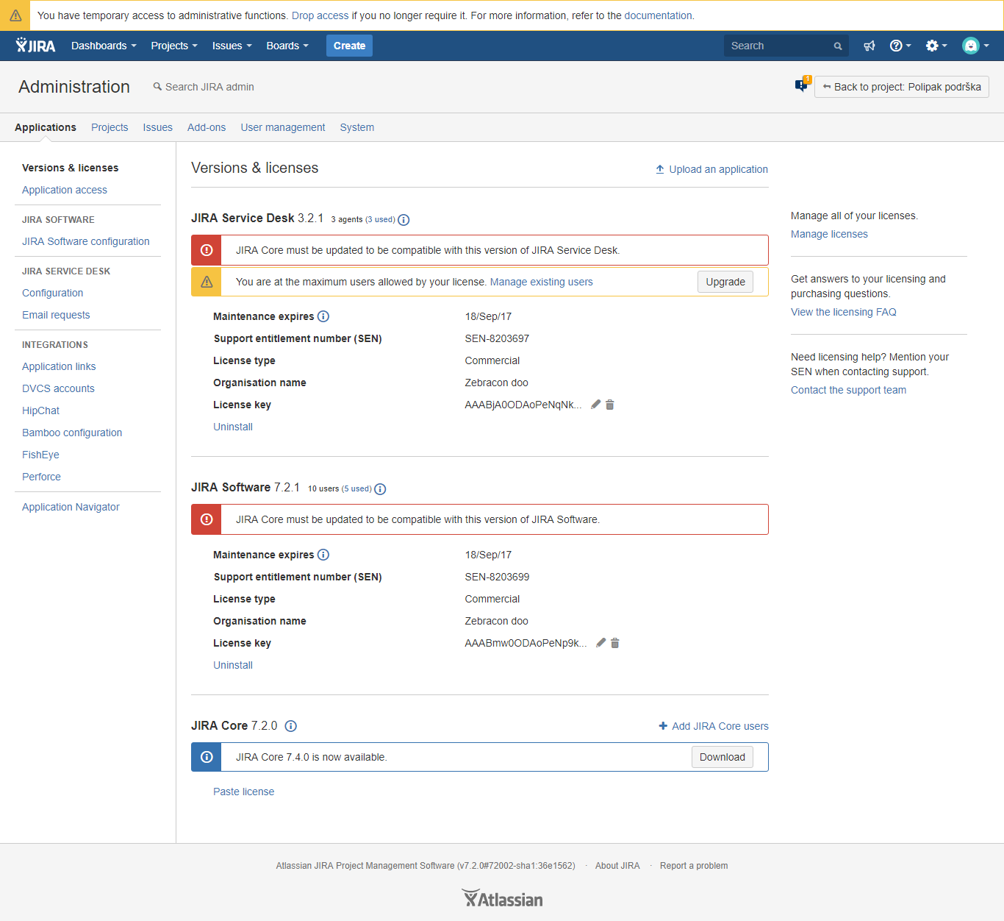Click inside the Search JIRA admin field

[209, 86]
